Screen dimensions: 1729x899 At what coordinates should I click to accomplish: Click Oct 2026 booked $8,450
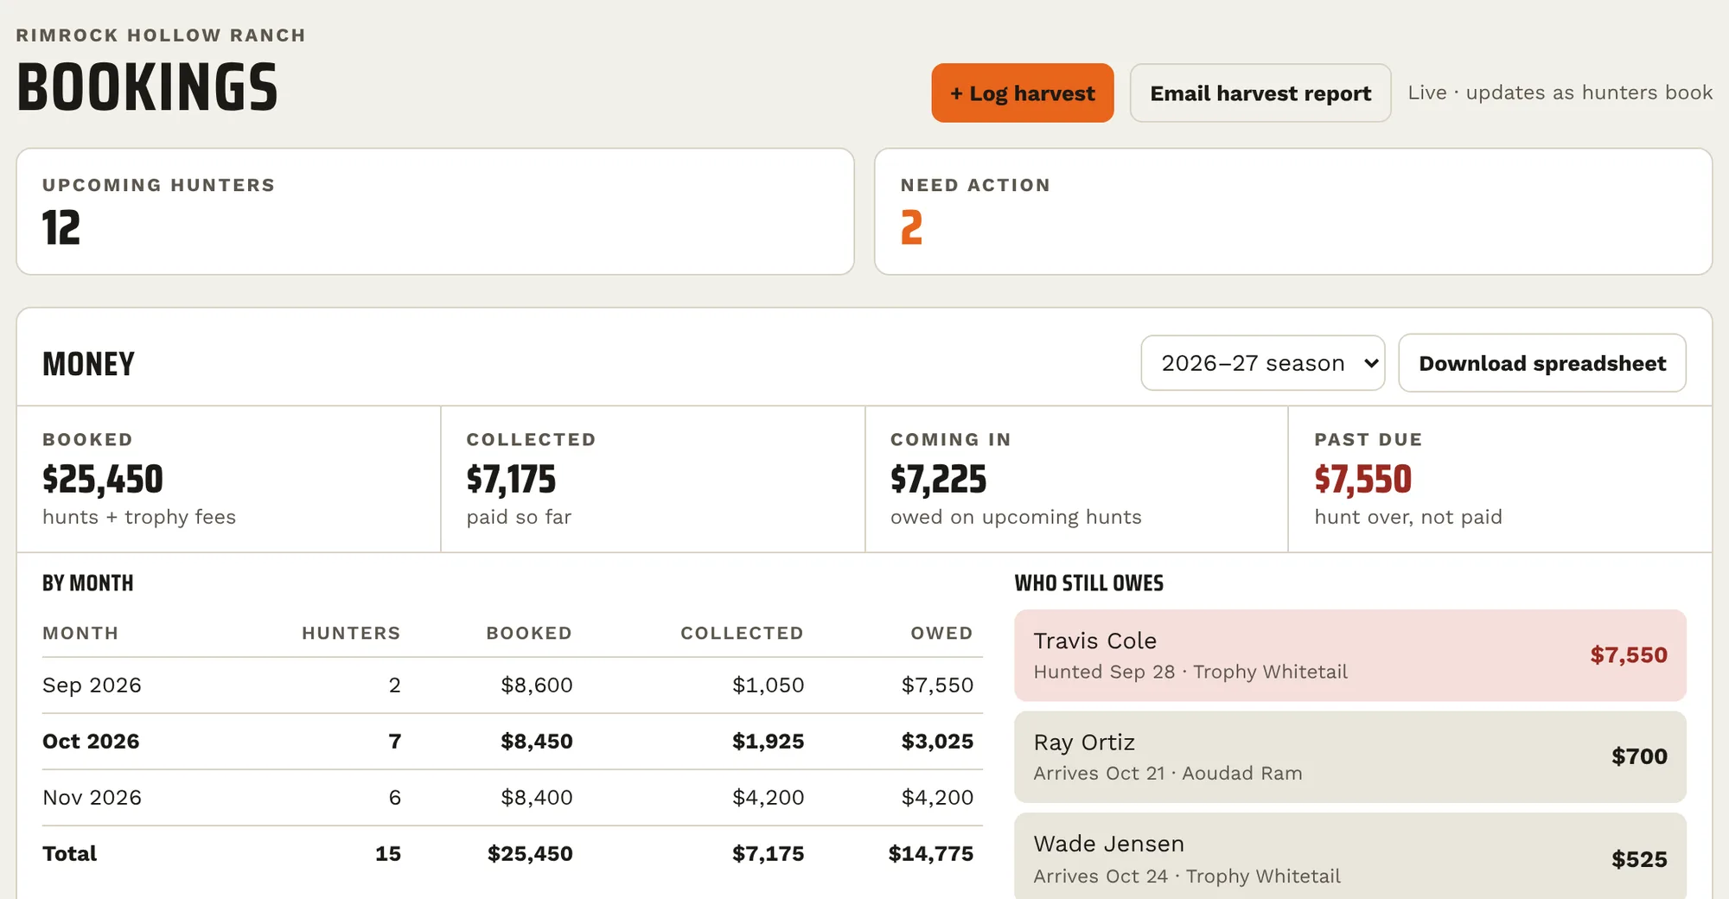pos(537,742)
